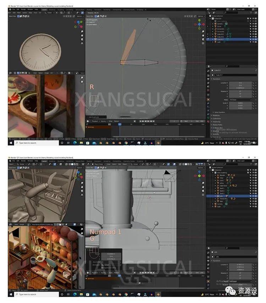266x303 pixels.
Task: Toggle TRADE MILL selectable arrow in lower outliner
Action: (250, 199)
